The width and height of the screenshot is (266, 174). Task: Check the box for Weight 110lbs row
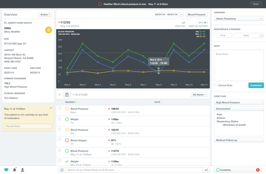click(x=59, y=119)
